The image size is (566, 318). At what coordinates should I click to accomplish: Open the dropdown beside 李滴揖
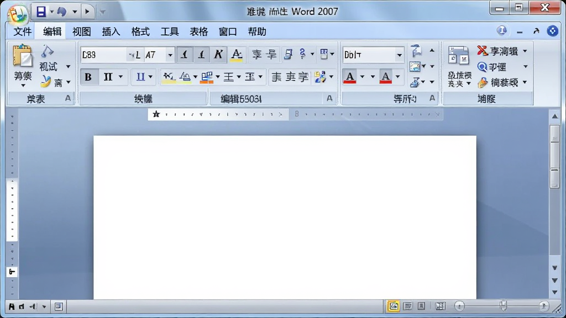coord(525,51)
